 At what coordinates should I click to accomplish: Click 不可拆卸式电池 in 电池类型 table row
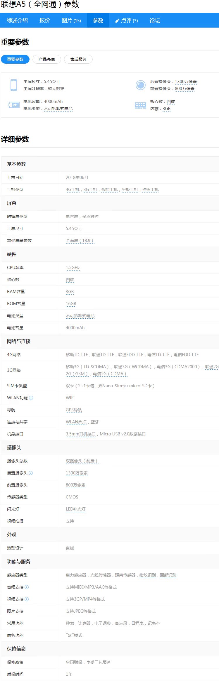(80, 316)
